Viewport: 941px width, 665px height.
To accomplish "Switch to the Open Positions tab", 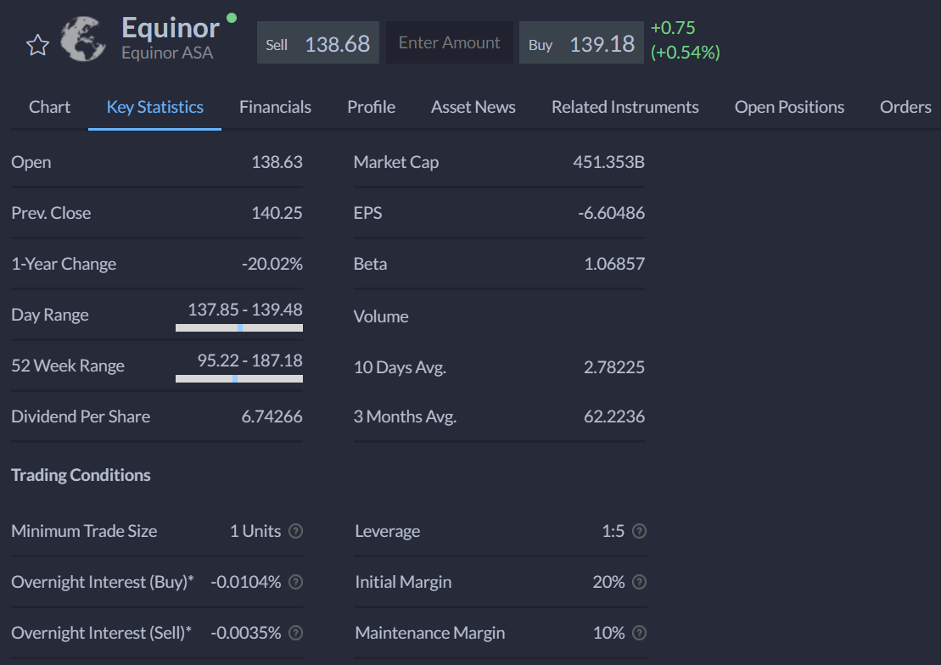I will coord(789,107).
